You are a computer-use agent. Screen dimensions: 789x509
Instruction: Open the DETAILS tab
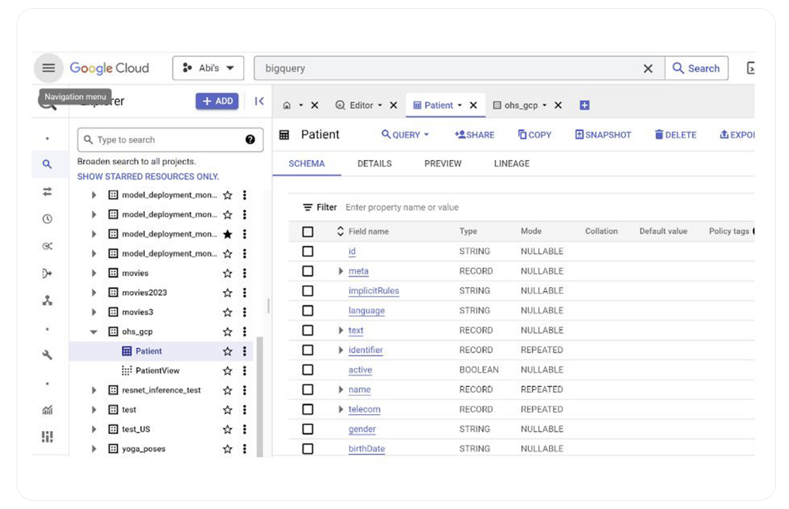(374, 164)
